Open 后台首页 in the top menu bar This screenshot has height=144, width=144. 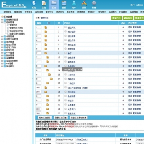pyautogui.click(x=113, y=12)
